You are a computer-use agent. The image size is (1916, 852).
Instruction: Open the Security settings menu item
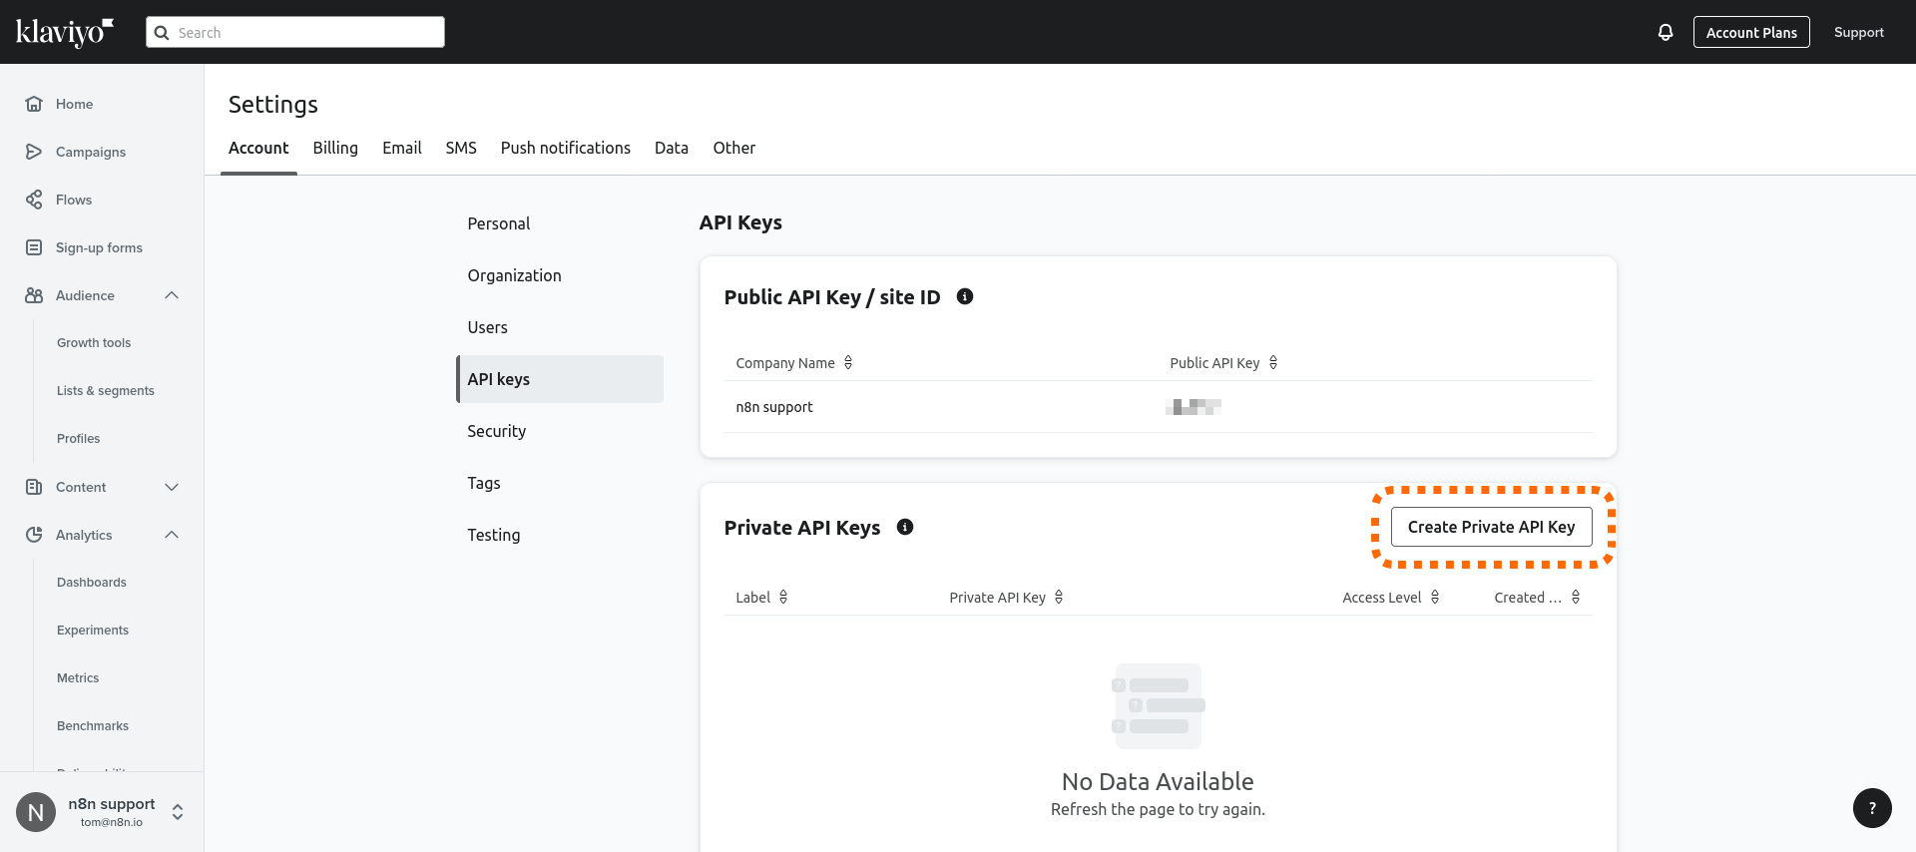pyautogui.click(x=496, y=431)
